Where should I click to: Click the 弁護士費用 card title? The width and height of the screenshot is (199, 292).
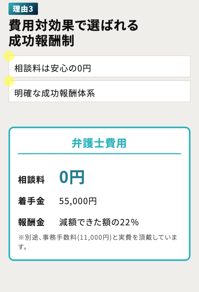point(99,143)
